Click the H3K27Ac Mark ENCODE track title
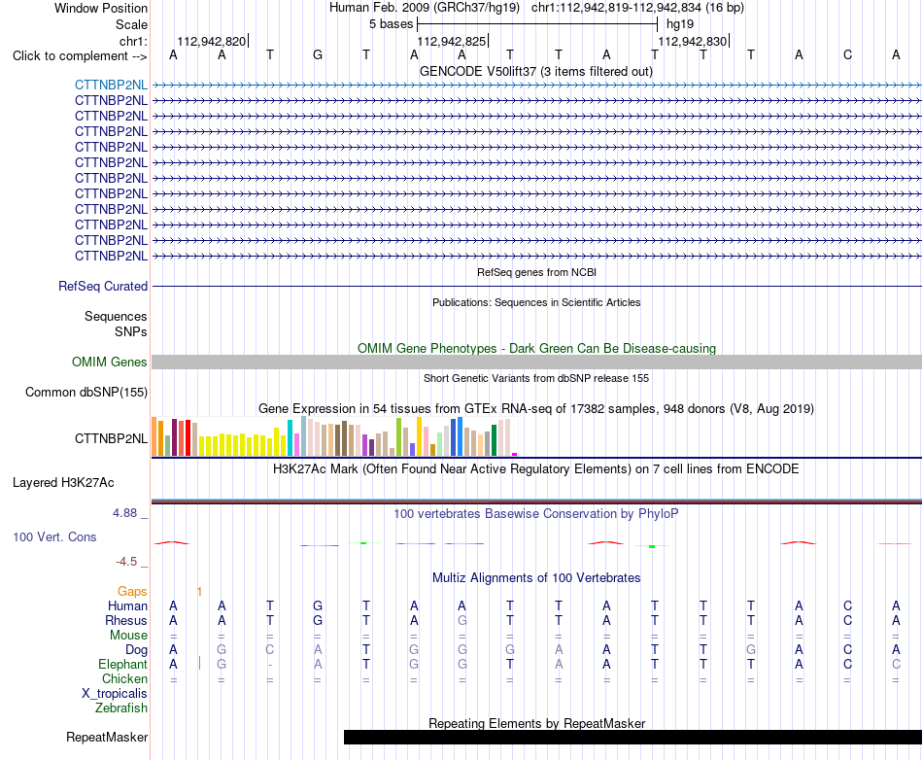 coord(535,469)
